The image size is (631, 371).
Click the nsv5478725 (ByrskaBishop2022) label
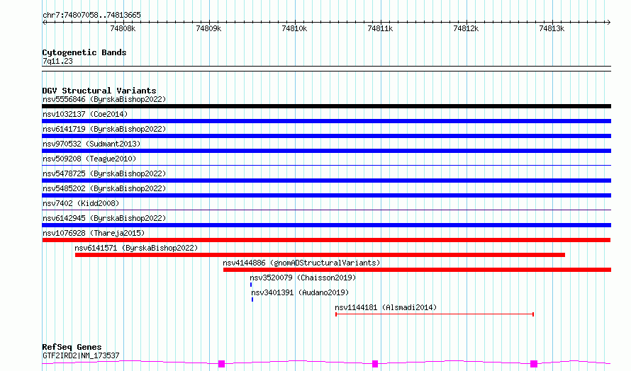(x=104, y=173)
